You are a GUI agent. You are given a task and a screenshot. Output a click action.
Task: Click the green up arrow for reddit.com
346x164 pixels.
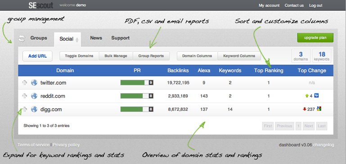coord(307,96)
